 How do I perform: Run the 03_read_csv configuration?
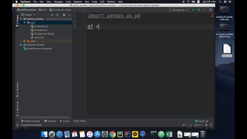tap(193, 10)
